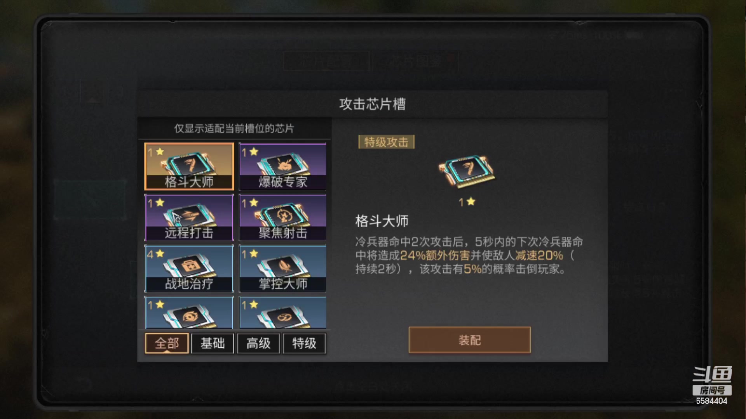Pick the 掌控大师 chip
746x419 pixels.
tap(283, 268)
